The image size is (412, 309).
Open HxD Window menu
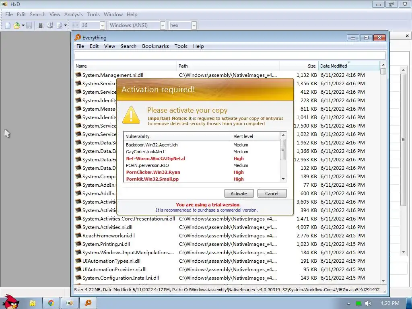pos(113,14)
